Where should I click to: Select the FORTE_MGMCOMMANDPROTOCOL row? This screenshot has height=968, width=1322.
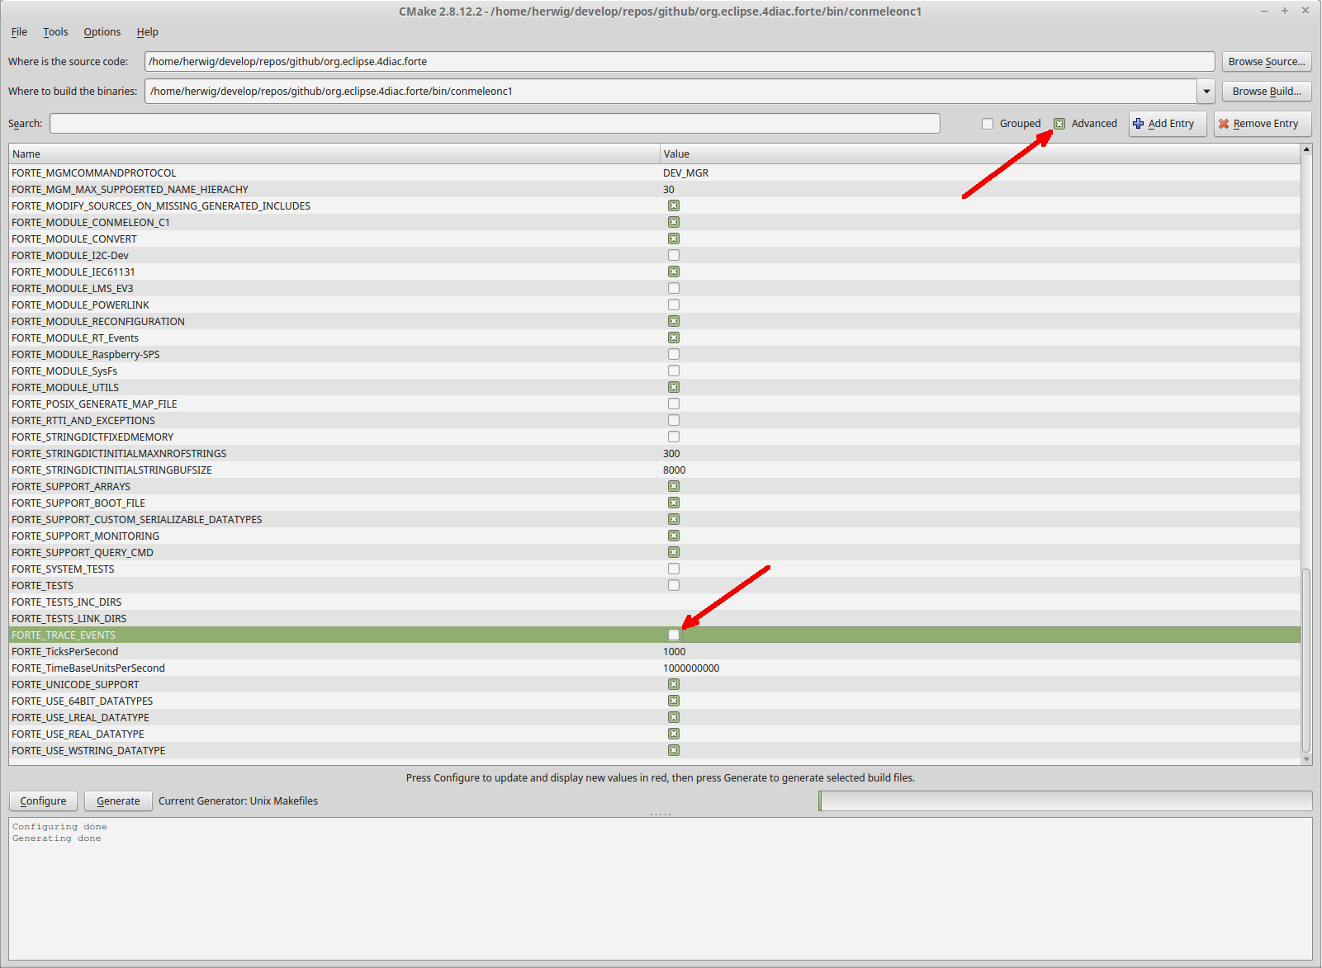pyautogui.click(x=655, y=172)
